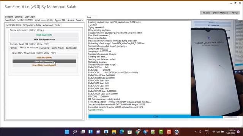The image size is (243, 136).
Task: Open the Android Service tab
Action: pos(75,20)
